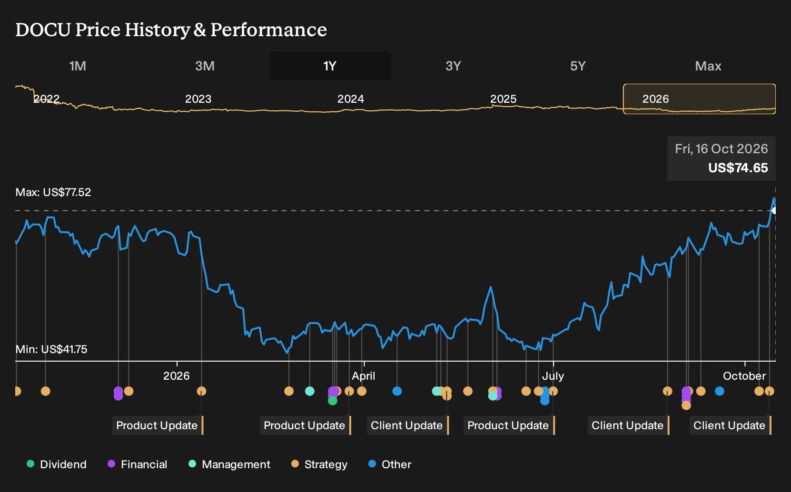Click the US$74.65 tooltip price
Screen dimensions: 791x492
(x=738, y=168)
